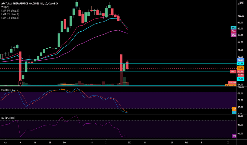Select the RSI (14, close) legend
Screen dimensions: 247x145
[x=8, y=118]
